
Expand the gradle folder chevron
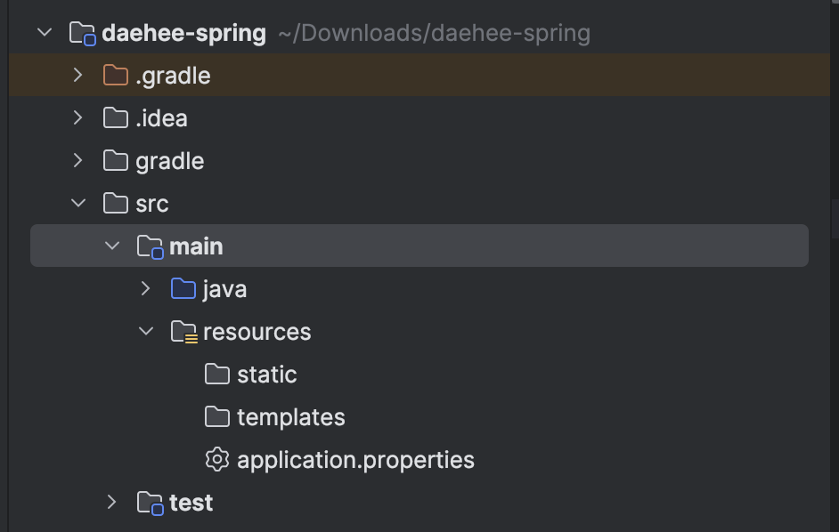click(x=78, y=160)
